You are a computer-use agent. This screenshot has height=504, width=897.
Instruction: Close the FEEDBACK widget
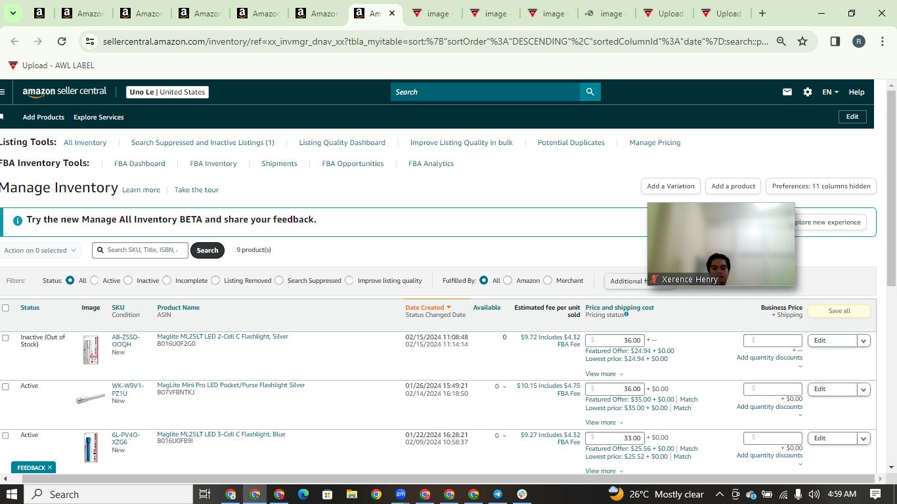49,468
